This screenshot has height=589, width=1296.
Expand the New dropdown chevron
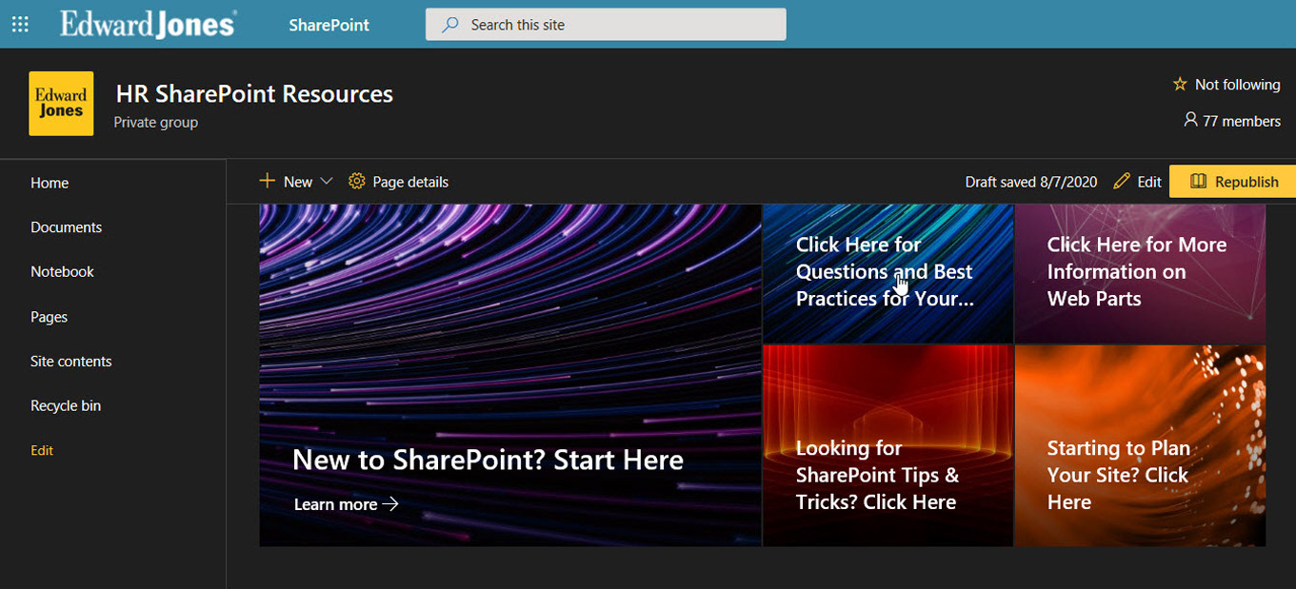coord(327,181)
